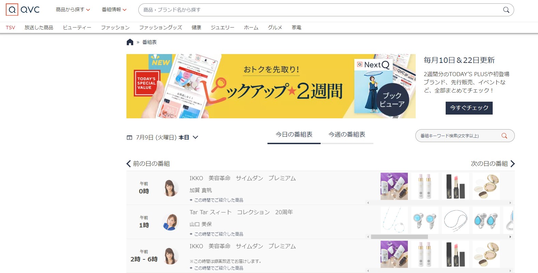Open silver chain necklace thumbnail in 1時 row
The width and height of the screenshot is (538, 273).
point(456,220)
